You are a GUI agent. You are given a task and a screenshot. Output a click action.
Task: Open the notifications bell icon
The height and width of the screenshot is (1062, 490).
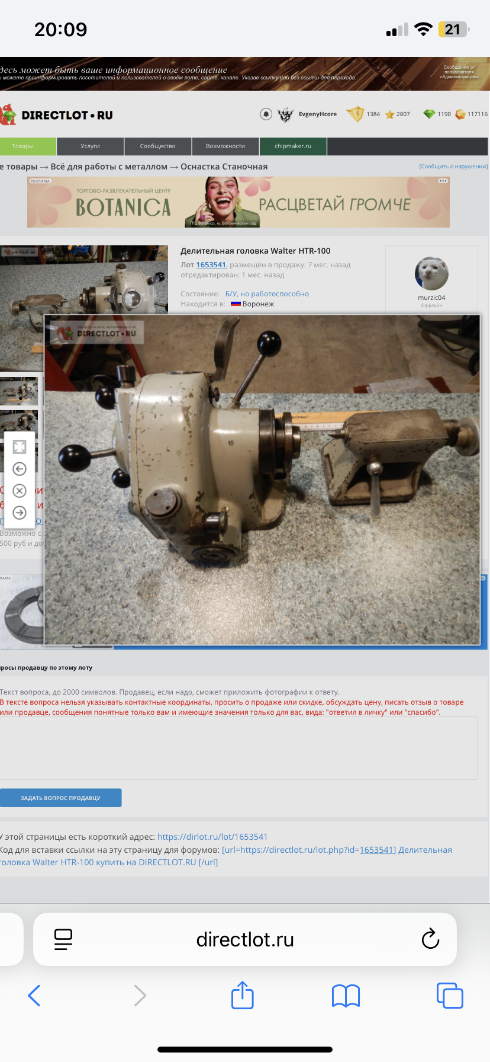point(266,114)
